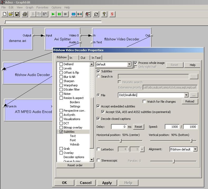The width and height of the screenshot is (208, 189).
Task: Enable Watch for file changes
Action: pos(144,102)
